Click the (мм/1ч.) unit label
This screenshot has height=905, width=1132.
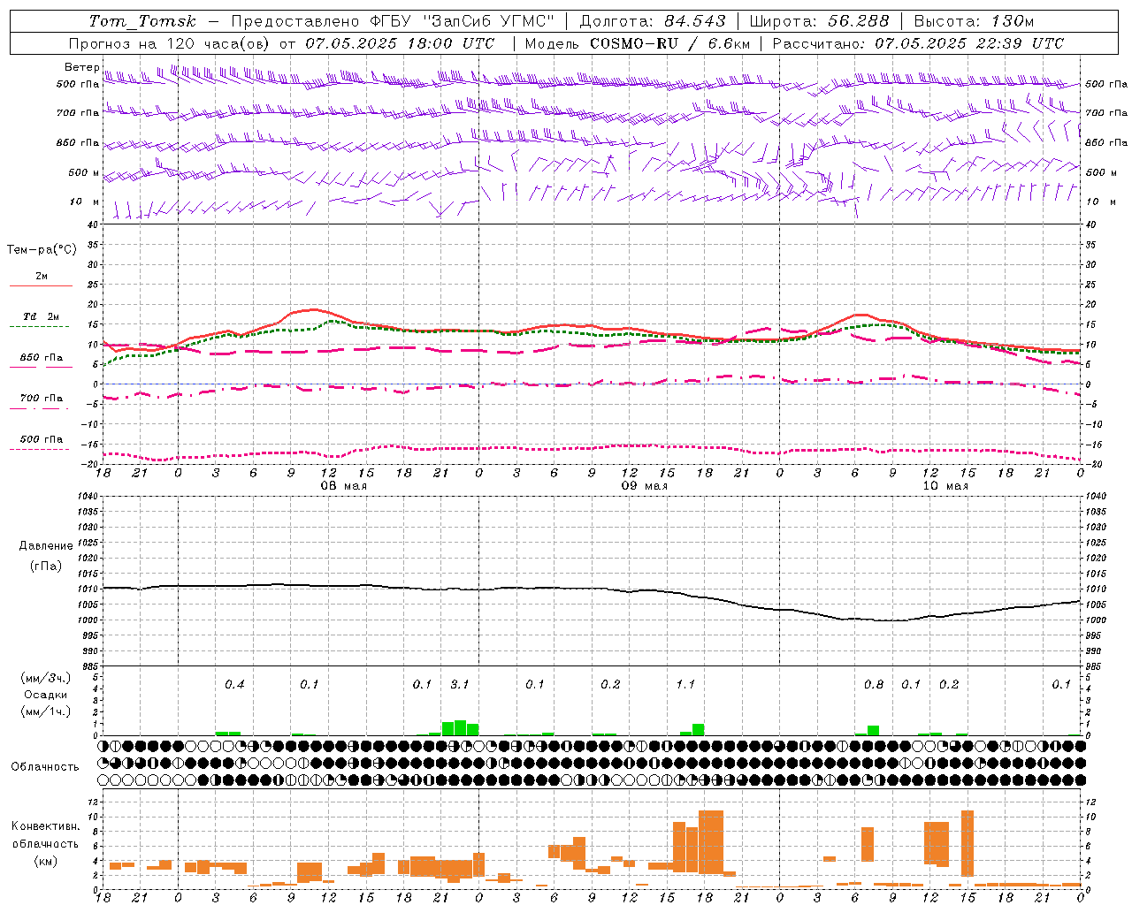[x=46, y=711]
